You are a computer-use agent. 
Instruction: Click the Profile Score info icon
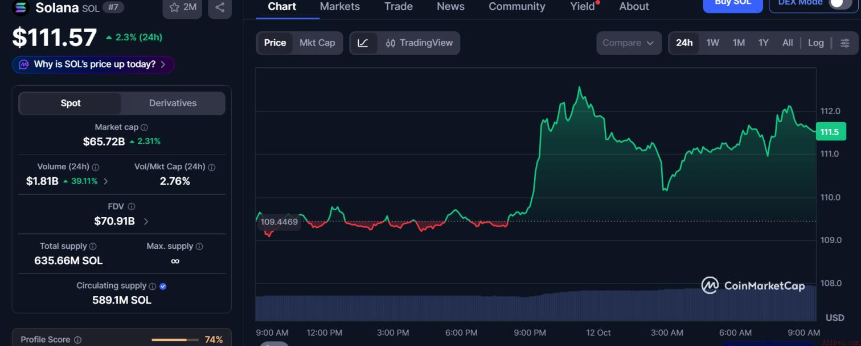click(x=77, y=340)
